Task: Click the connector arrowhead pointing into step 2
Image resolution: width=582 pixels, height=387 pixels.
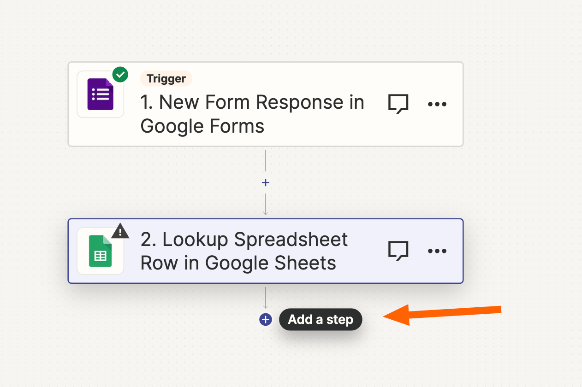Action: click(266, 213)
